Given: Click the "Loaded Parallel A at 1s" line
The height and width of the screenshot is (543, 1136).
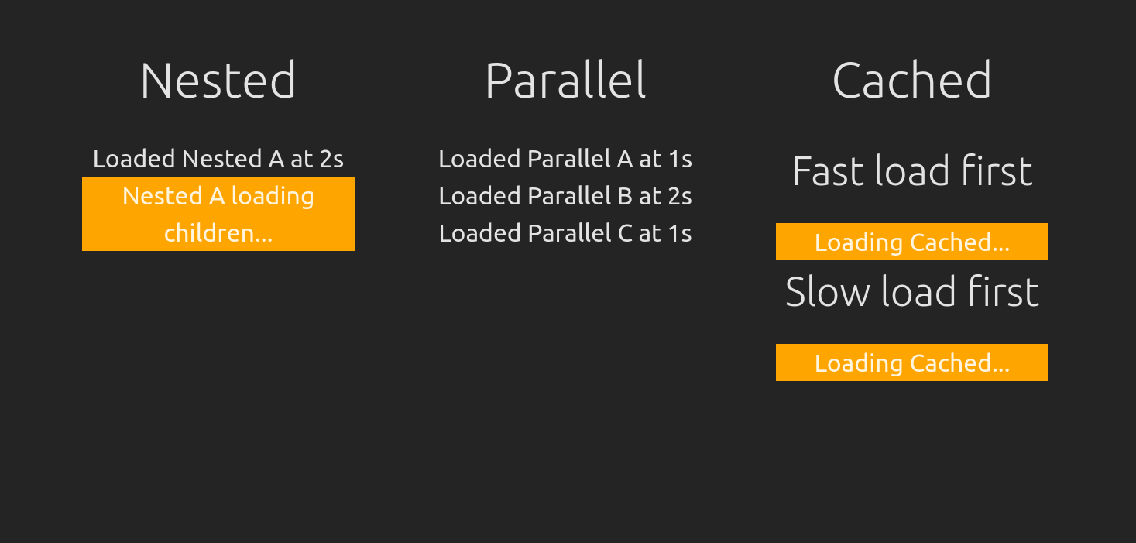Looking at the screenshot, I should [565, 159].
